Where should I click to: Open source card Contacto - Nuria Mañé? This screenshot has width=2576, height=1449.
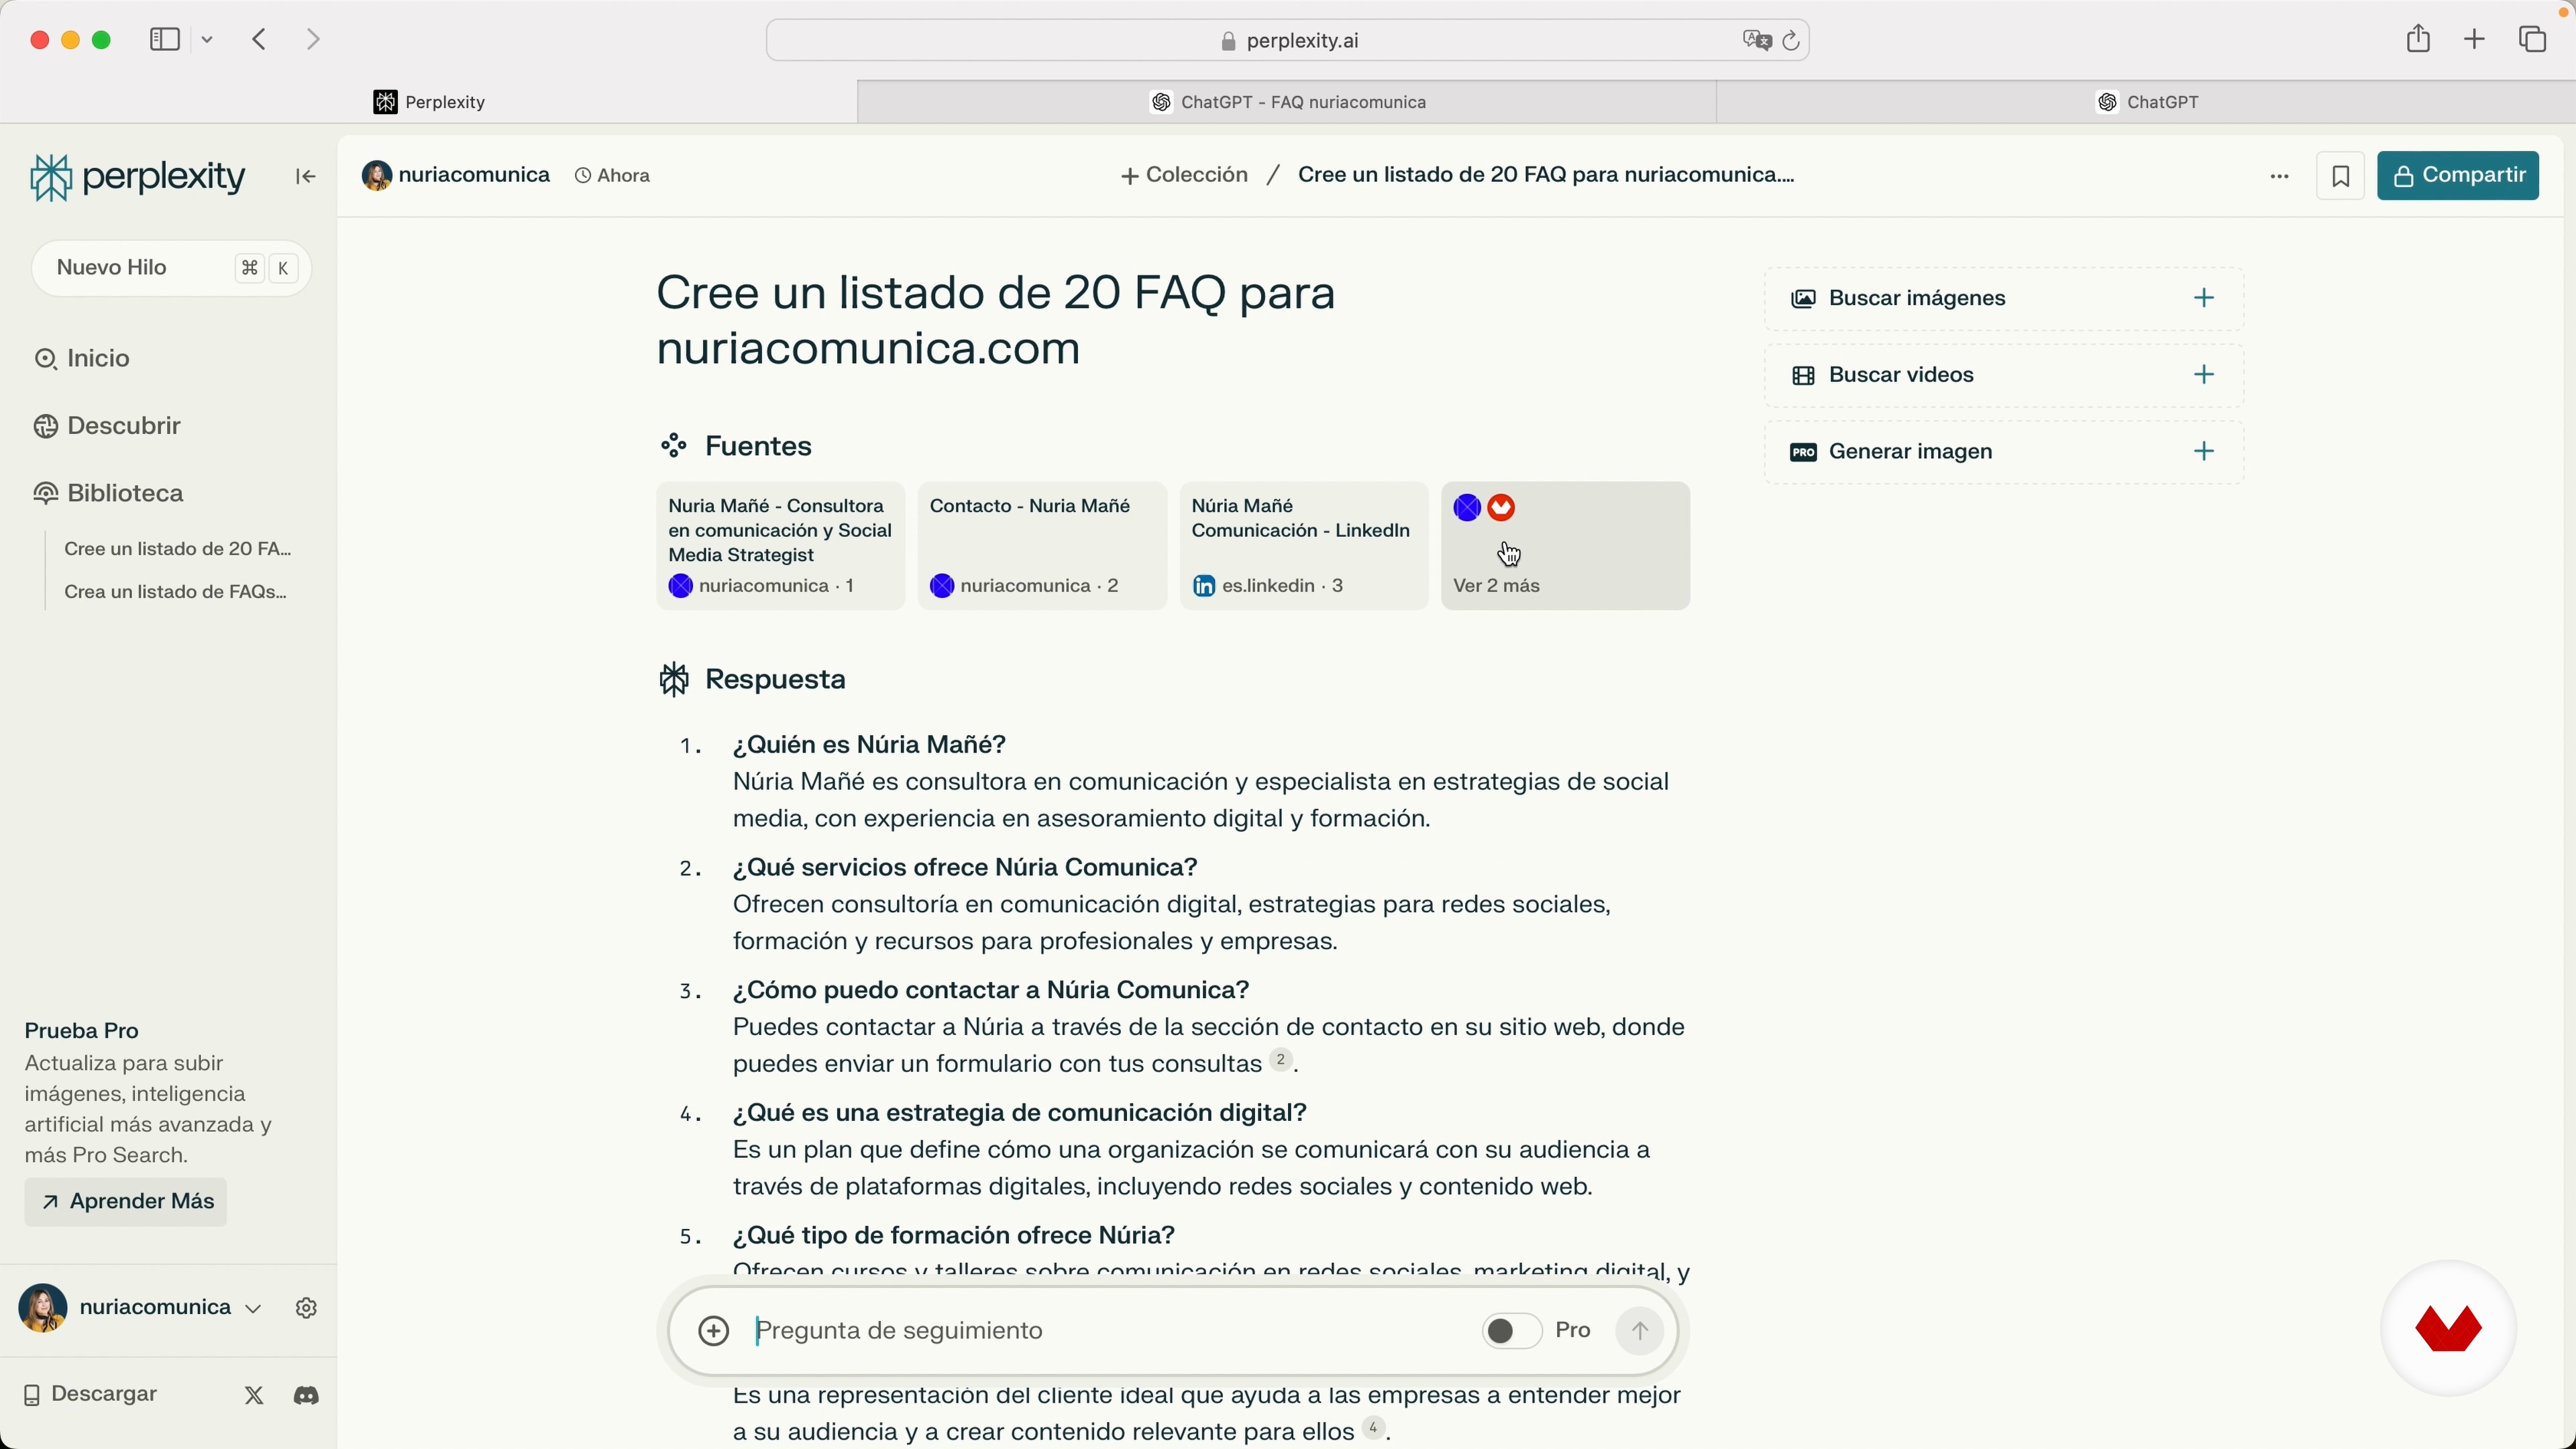[x=1042, y=546]
